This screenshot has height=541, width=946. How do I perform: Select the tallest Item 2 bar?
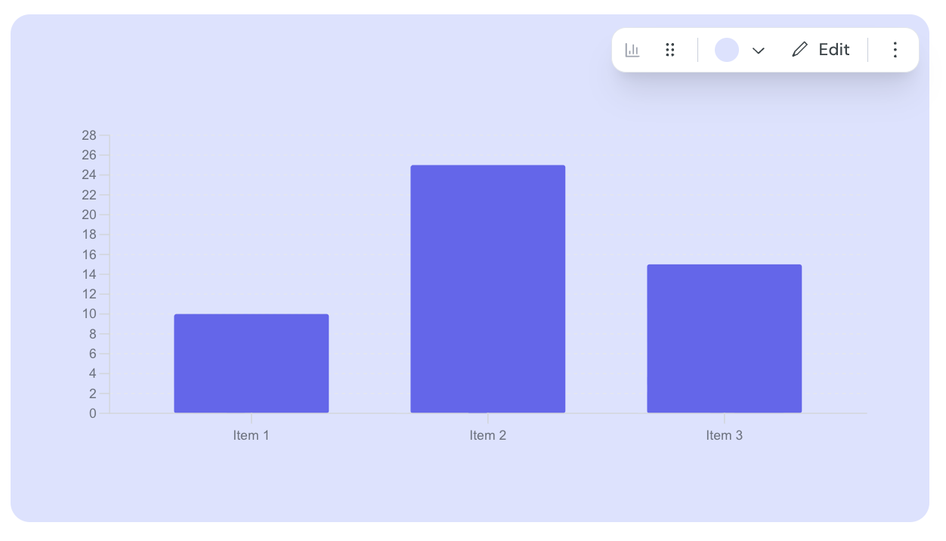(488, 289)
